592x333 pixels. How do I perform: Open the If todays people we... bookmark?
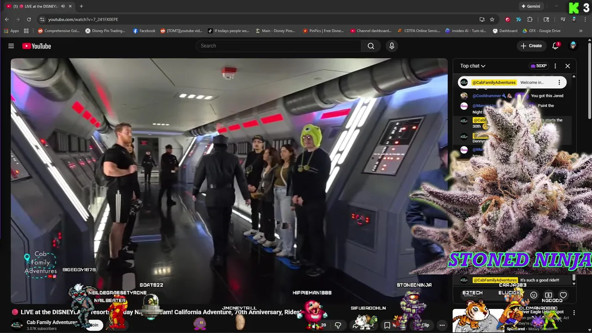[x=228, y=31]
